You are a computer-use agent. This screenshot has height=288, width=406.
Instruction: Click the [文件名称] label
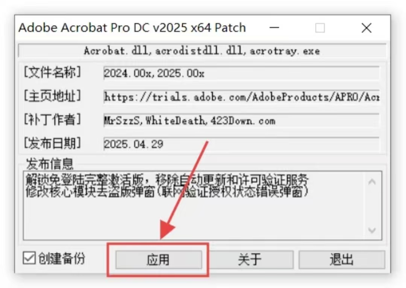coord(53,72)
